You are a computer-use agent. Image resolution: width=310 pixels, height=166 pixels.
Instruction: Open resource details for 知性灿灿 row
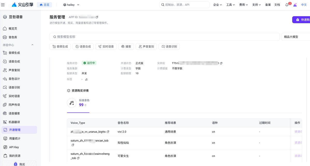point(299,143)
